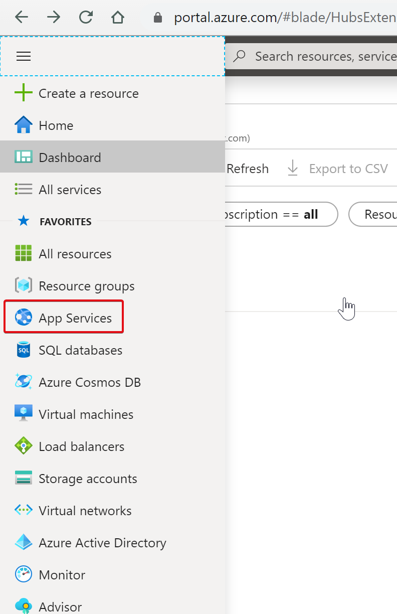The image size is (397, 614).
Task: Collapse the portal hamburger menu
Action: pyautogui.click(x=24, y=56)
